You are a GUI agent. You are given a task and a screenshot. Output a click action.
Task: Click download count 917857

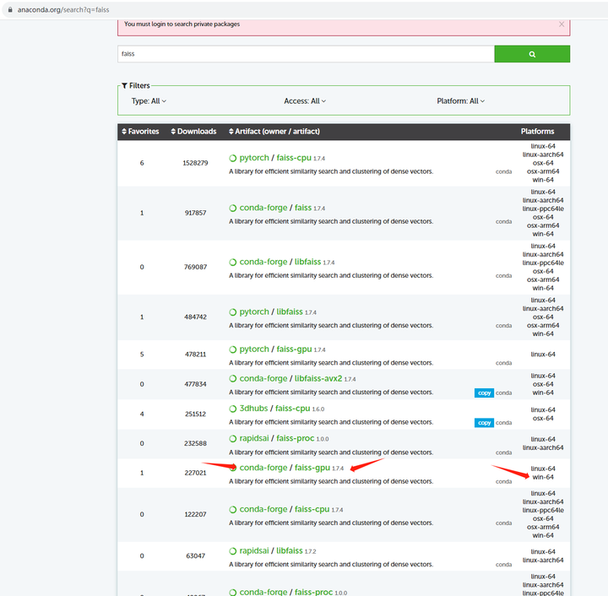(x=195, y=213)
